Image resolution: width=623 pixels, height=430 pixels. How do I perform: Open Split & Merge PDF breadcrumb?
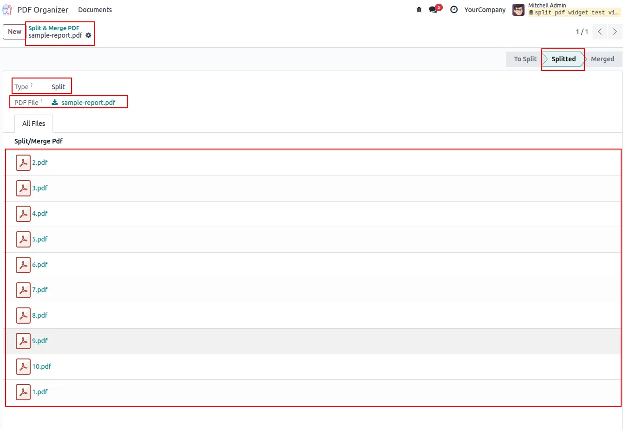point(54,28)
